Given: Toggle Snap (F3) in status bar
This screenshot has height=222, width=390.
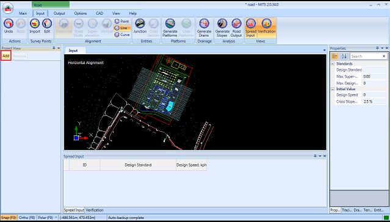Looking at the screenshot, I should (9, 218).
